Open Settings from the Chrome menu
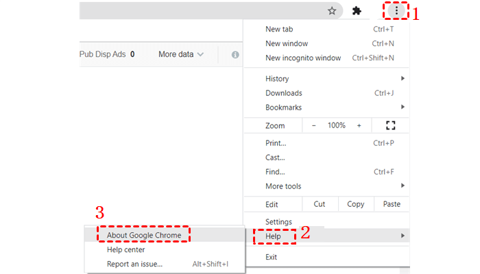Viewport: 480px width, 274px height. point(326,222)
